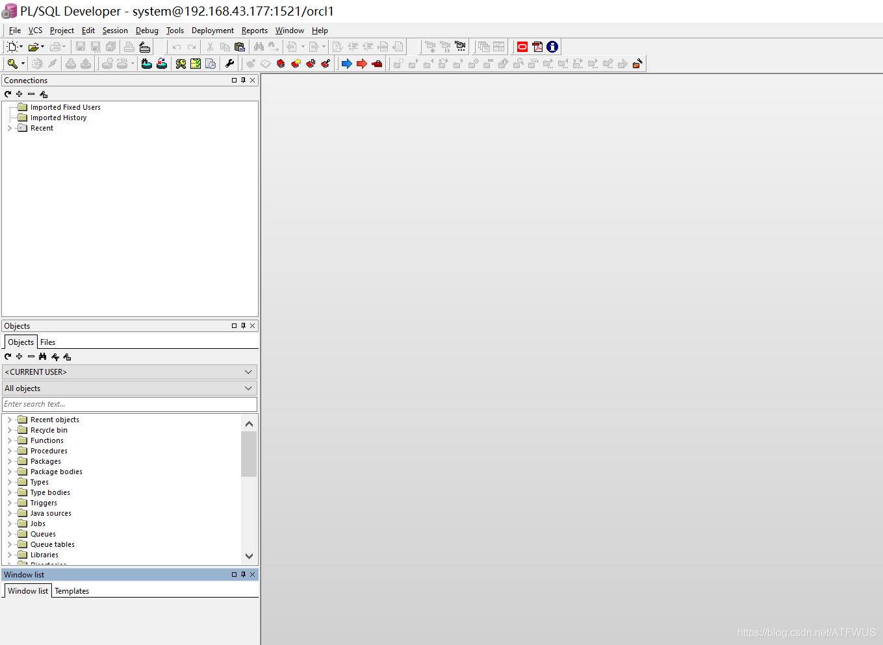Click the Objects tree scroll up arrow
Viewport: 883px width, 645px height.
(x=249, y=424)
